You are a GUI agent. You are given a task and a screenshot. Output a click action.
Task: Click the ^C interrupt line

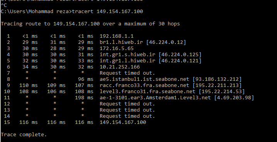coord(4,5)
